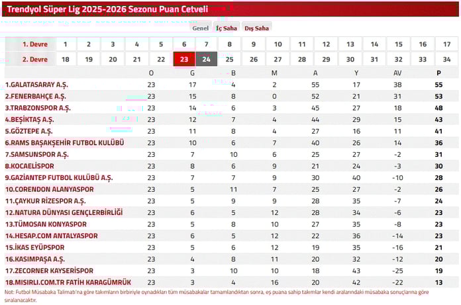Viewport: 461px width, 305px height.
Task: Open KOCAELİSPOR team page
Action: pyautogui.click(x=29, y=166)
